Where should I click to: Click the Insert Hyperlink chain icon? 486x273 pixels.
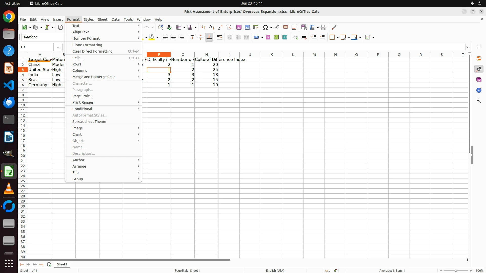click(277, 27)
